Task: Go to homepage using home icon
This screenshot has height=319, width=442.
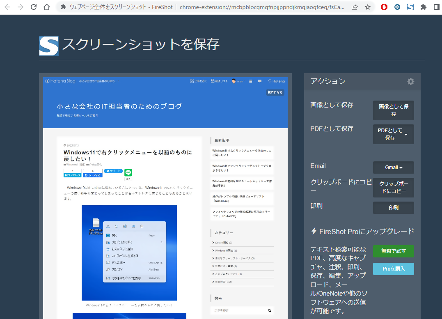Action: (x=47, y=7)
